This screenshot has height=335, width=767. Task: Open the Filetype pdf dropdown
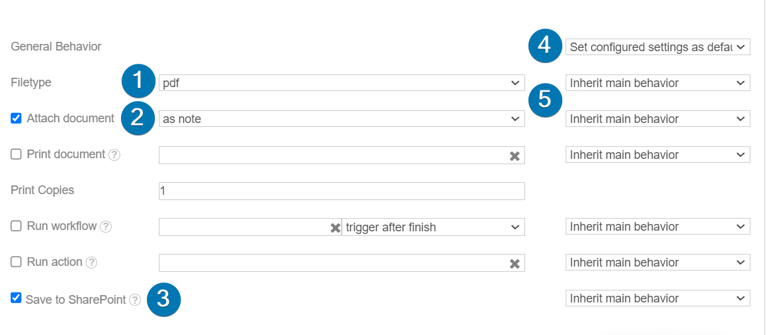pyautogui.click(x=342, y=83)
